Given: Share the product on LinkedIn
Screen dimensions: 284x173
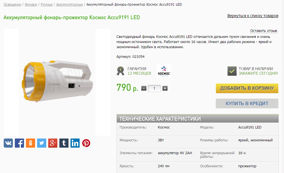Looking at the screenshot, I should tap(75, 143).
